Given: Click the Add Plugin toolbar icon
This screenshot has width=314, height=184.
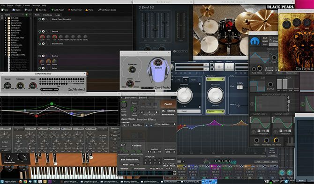Looking at the screenshot, I should coord(52,10).
